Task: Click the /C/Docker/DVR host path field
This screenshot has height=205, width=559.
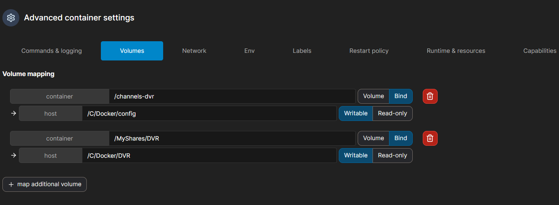Action: 209,156
